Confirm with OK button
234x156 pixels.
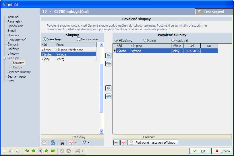point(200,151)
